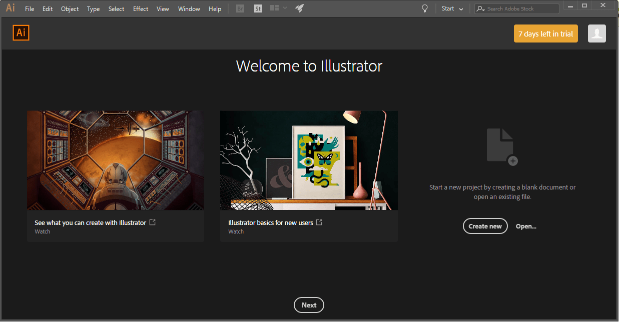Open the Window menu

pyautogui.click(x=189, y=9)
